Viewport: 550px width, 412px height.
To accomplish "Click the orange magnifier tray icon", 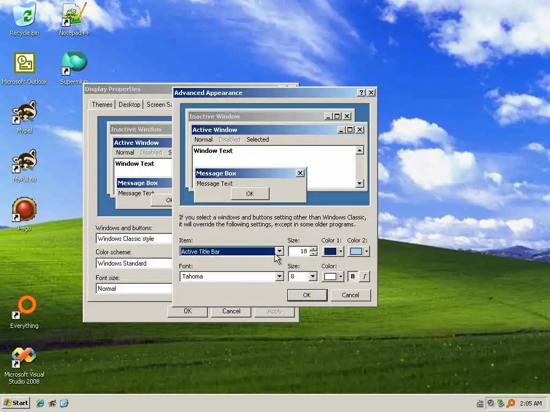I will tap(511, 403).
